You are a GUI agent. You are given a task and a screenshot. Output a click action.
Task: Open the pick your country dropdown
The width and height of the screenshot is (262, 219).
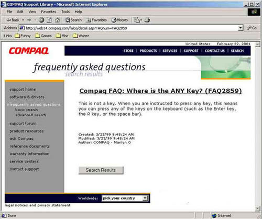point(125,198)
